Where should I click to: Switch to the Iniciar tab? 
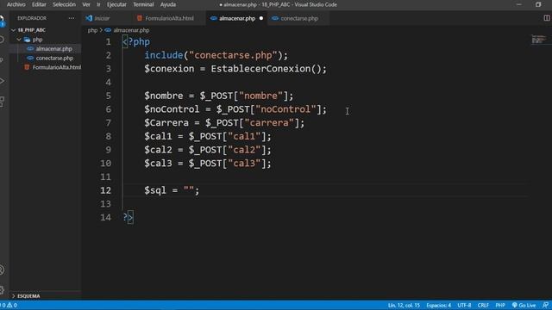[102, 18]
